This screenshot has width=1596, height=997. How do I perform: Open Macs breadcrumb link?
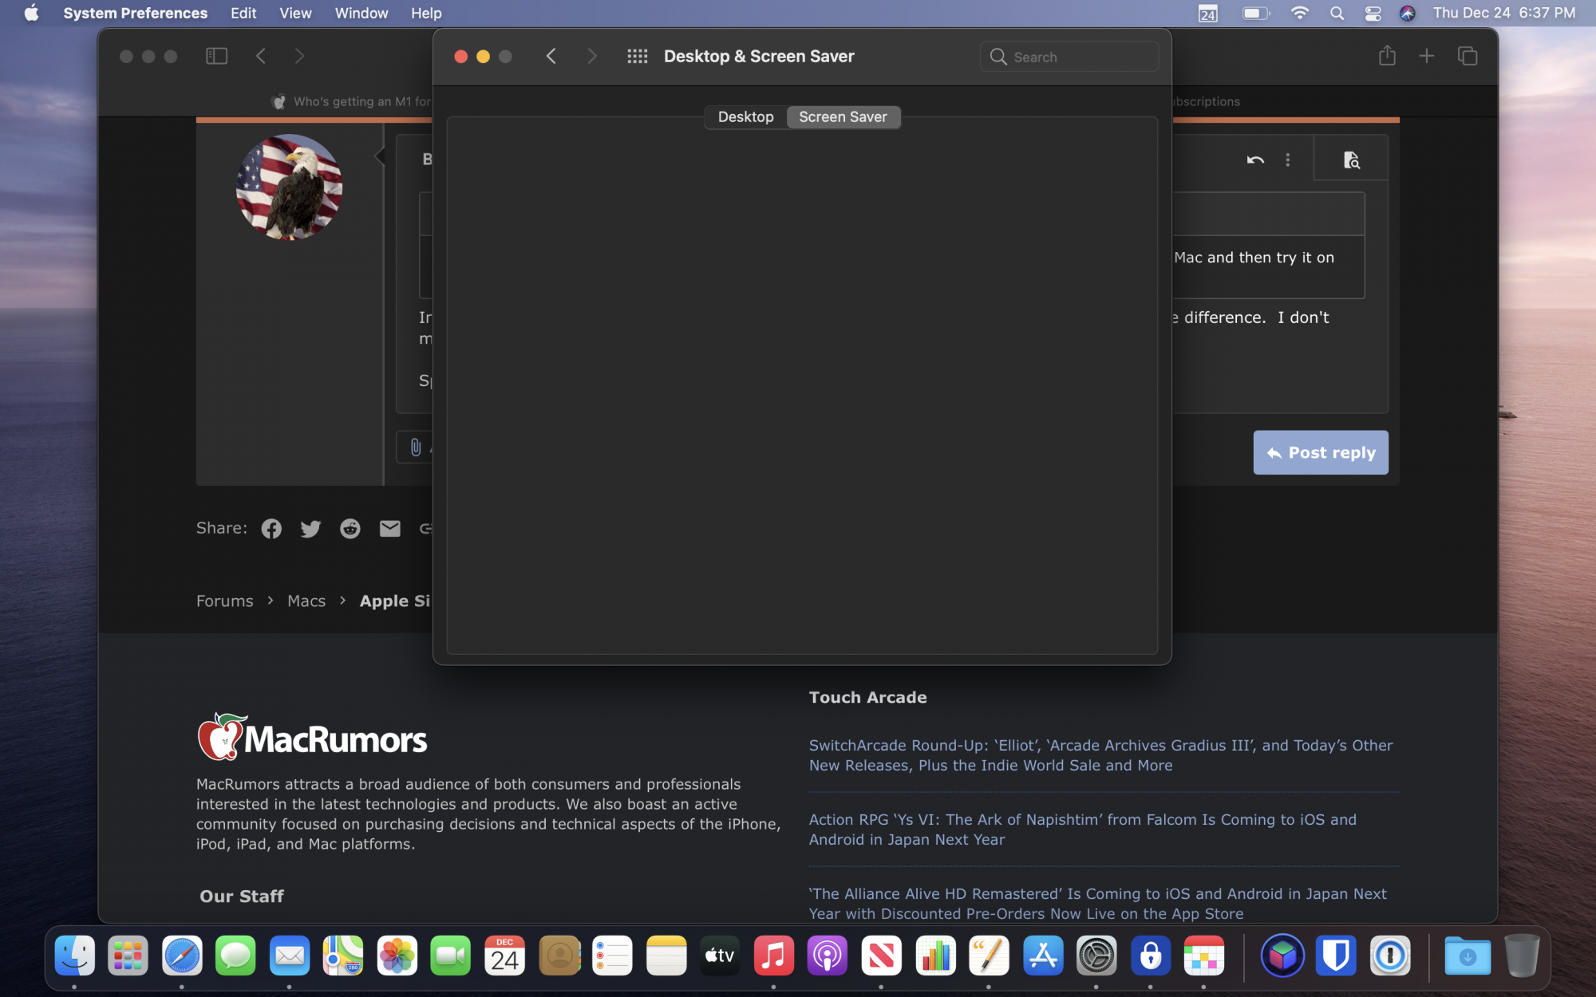coord(306,601)
